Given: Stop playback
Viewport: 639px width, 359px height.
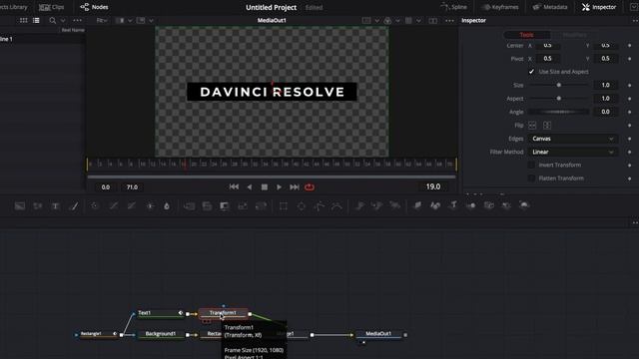Looking at the screenshot, I should [x=265, y=186].
